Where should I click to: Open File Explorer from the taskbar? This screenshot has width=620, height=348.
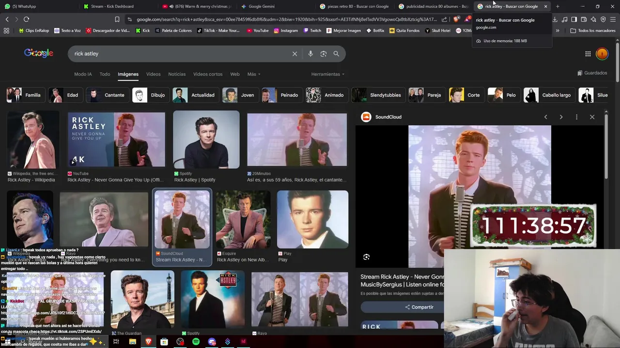point(132,342)
